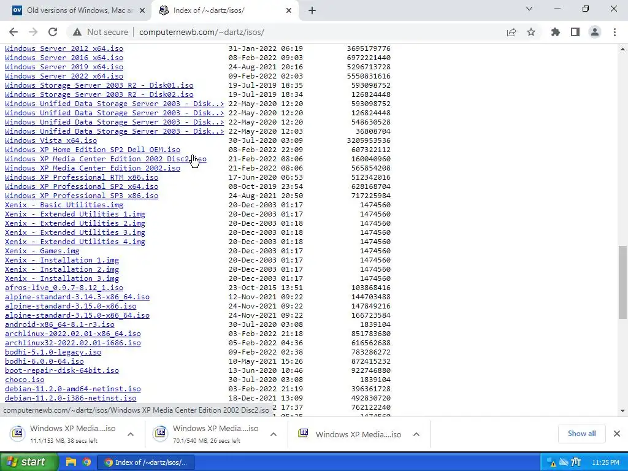The width and height of the screenshot is (628, 471).
Task: Click the date 08-Oct-2019 23:54
Action: point(266,186)
